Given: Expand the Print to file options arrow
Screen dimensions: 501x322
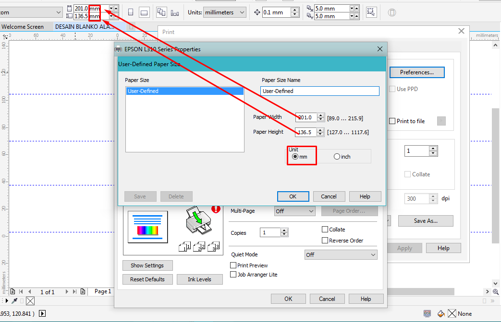Looking at the screenshot, I should 441,121.
